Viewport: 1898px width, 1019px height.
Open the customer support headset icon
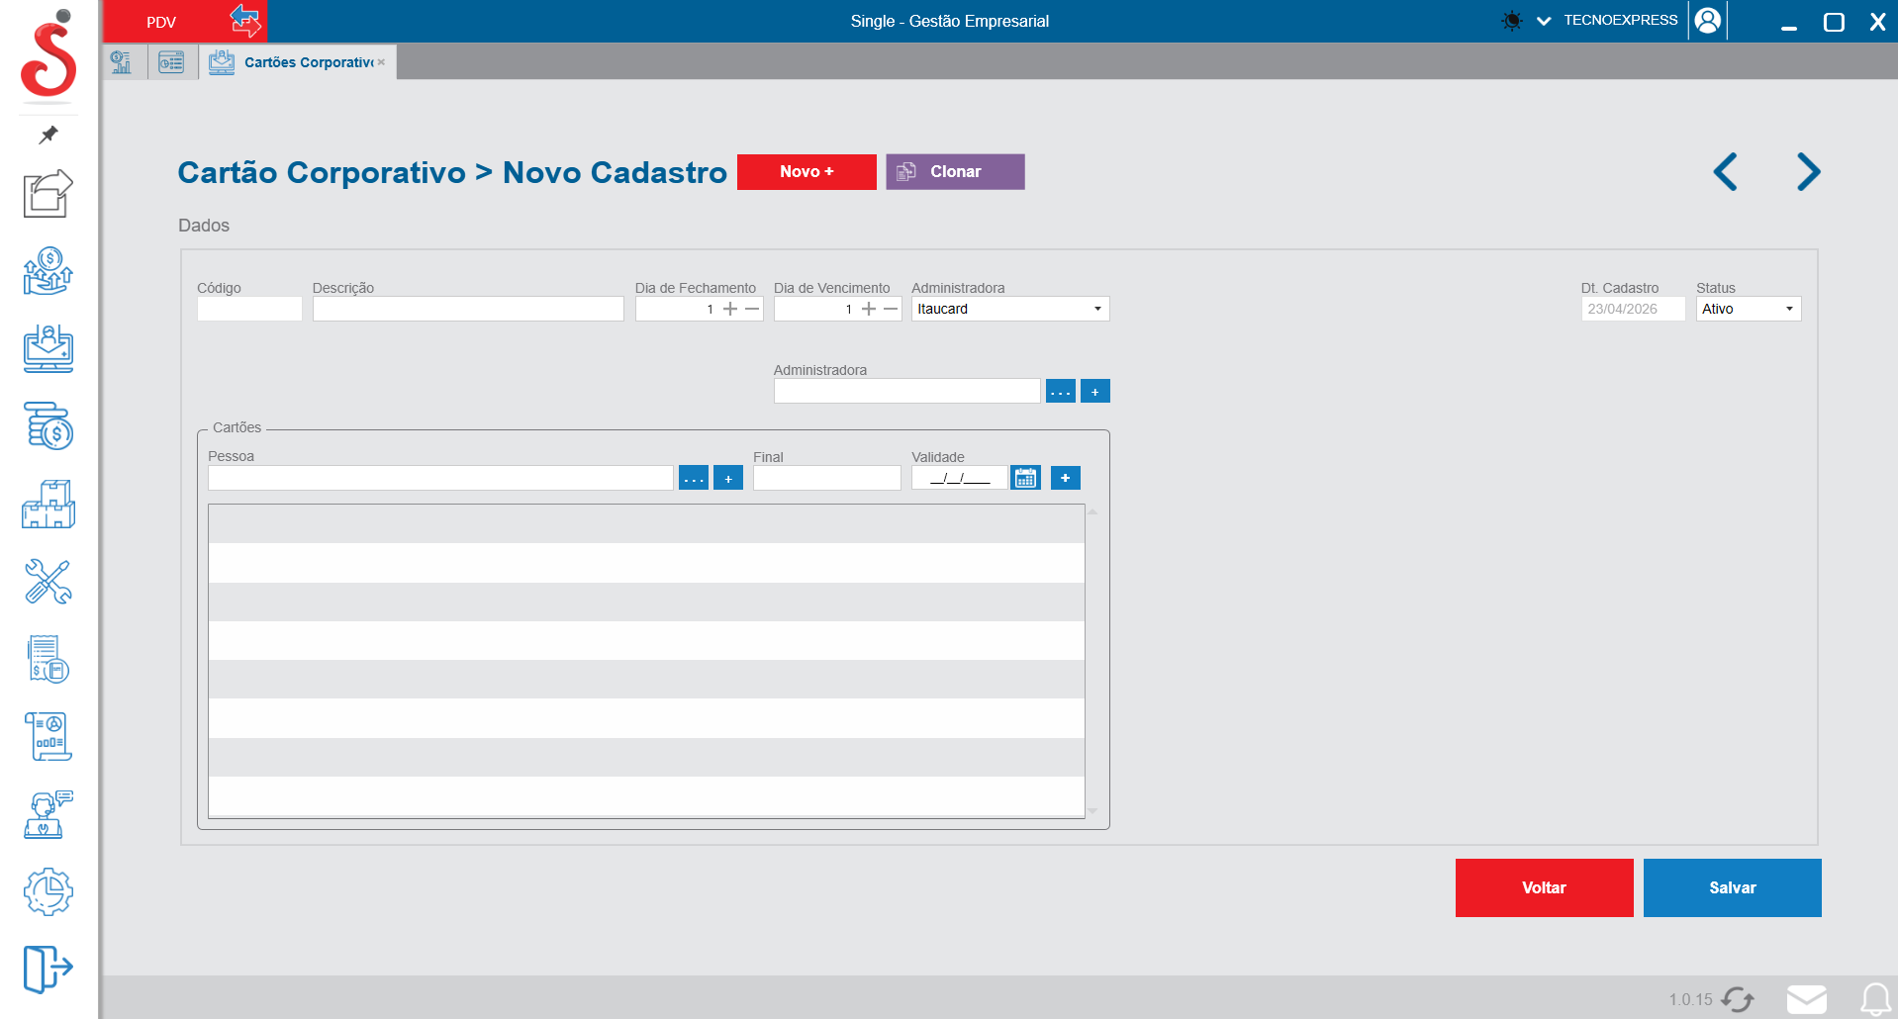[47, 814]
